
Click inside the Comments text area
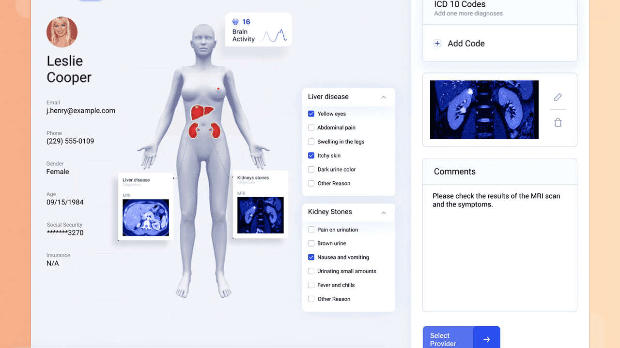[x=500, y=248]
